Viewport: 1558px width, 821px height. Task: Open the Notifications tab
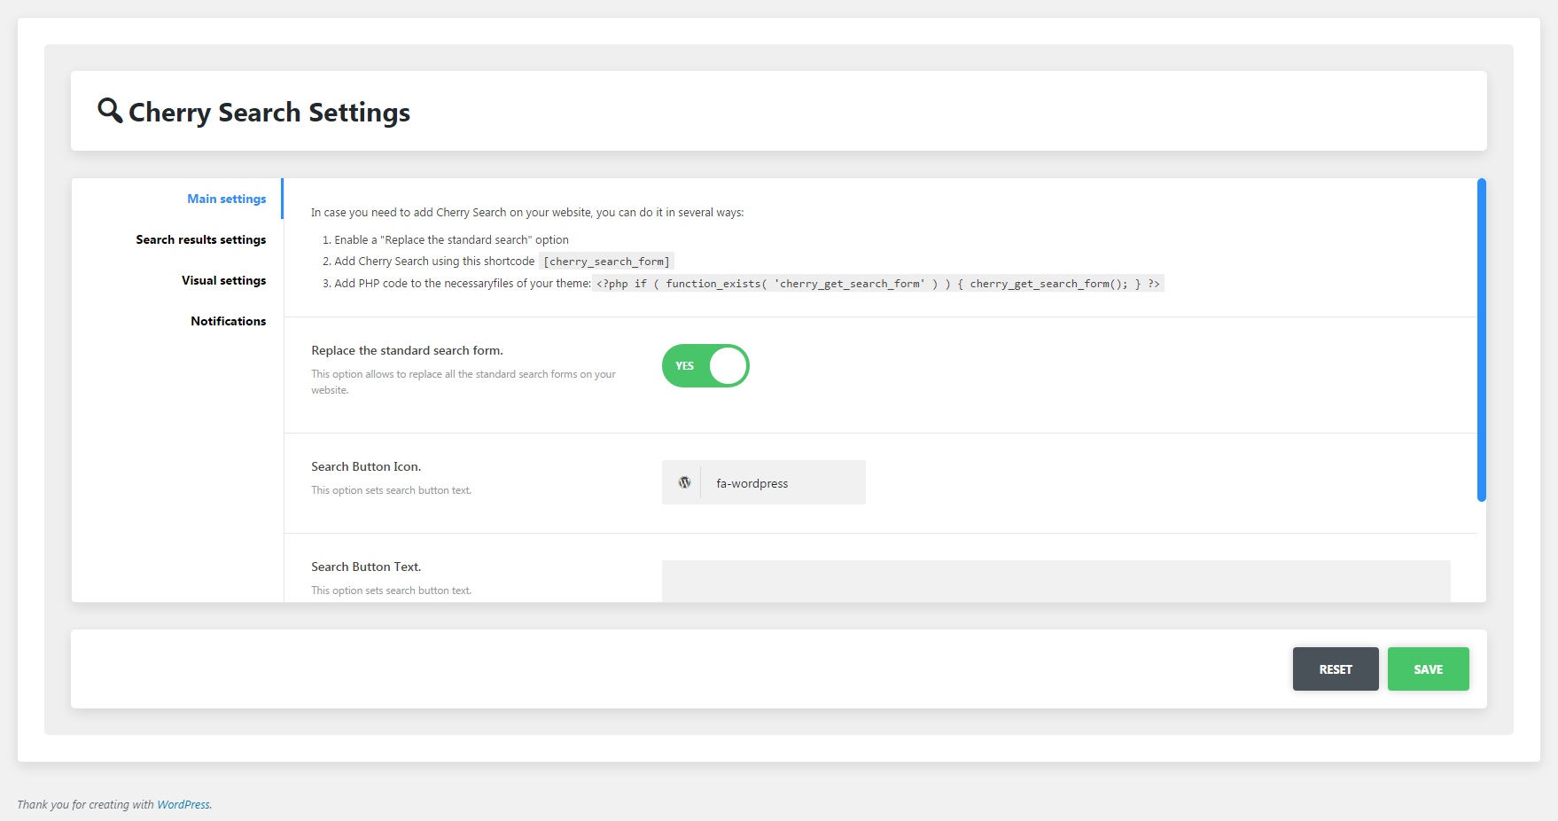click(x=229, y=321)
